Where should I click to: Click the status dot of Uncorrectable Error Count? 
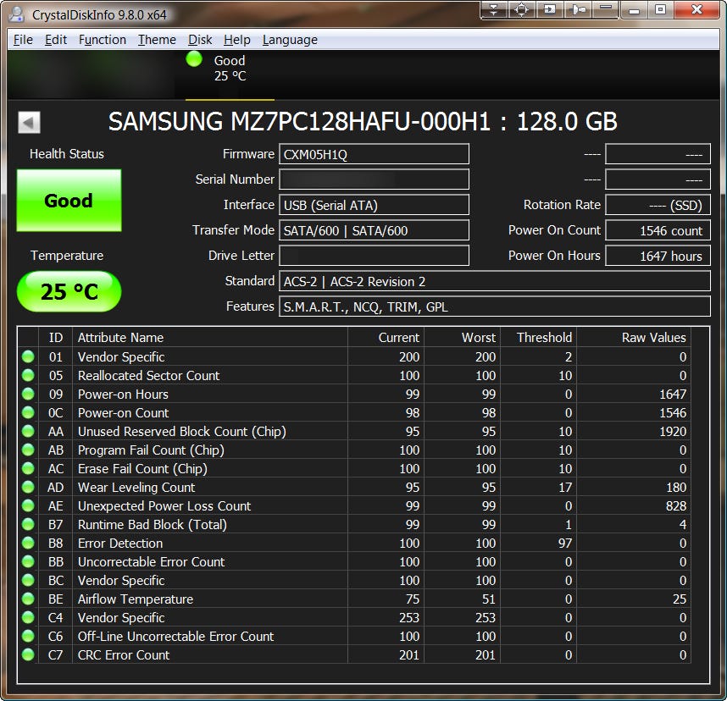click(28, 561)
